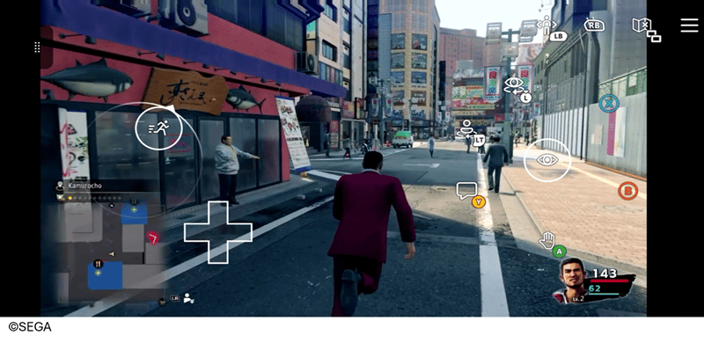Tap the 143 health value

point(605,273)
